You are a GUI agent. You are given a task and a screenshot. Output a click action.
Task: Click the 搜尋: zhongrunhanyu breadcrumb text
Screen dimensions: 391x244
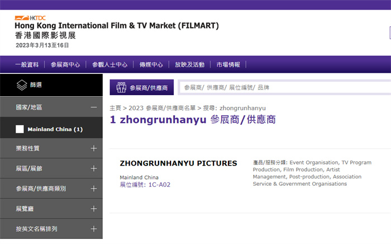[x=235, y=108]
